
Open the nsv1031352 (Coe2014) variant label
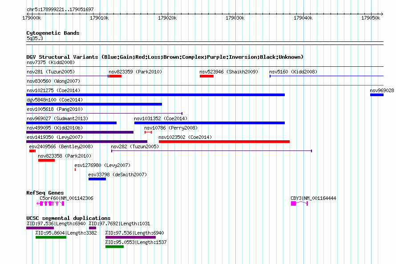(161, 118)
